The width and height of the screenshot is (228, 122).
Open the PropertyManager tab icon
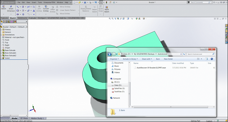5,22
